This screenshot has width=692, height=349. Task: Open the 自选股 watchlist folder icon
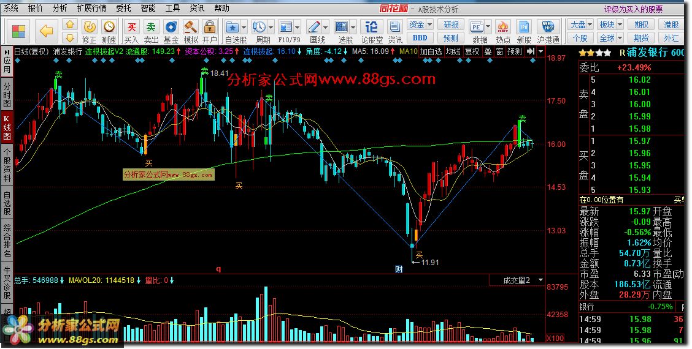(233, 28)
